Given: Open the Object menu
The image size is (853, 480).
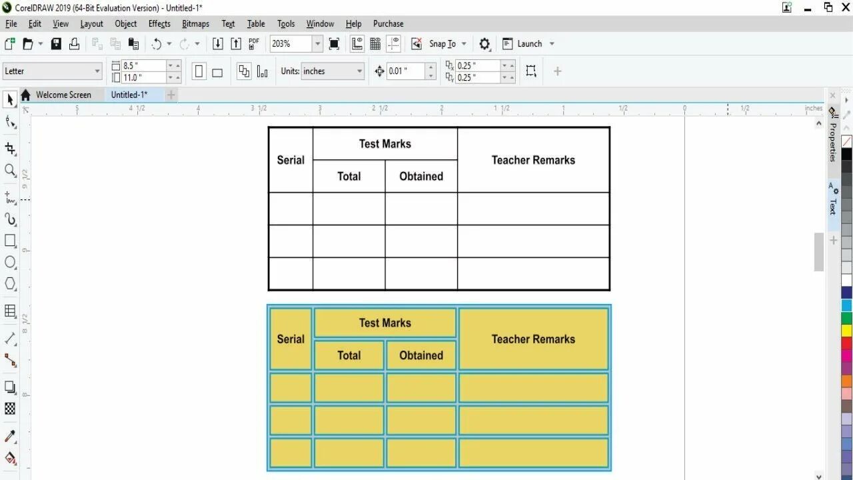Looking at the screenshot, I should coord(126,24).
